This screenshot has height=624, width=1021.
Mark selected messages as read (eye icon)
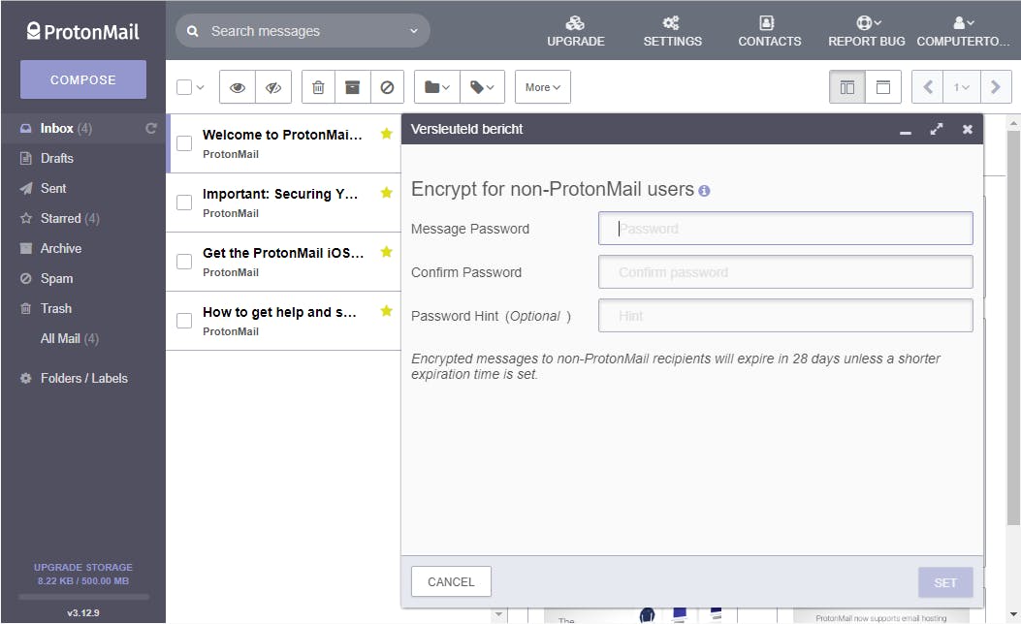pos(238,87)
